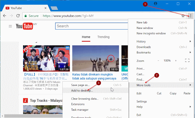This screenshot has height=118, width=195.
Task: Select Add to desktop... in submenu
Action: click(x=96, y=90)
